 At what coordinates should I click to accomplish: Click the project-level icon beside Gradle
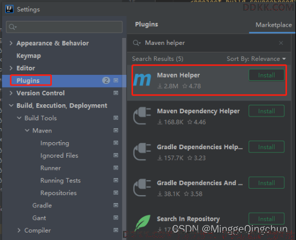tap(116, 205)
